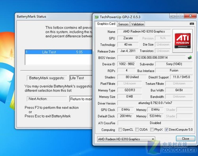Open the Validation tab
Screen dimensions: 198x156
click(137, 24)
